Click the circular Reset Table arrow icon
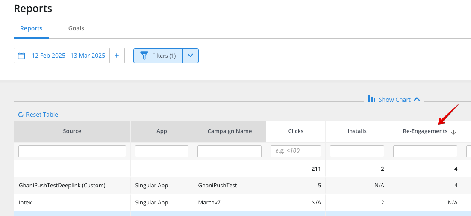The image size is (471, 216). [x=21, y=115]
